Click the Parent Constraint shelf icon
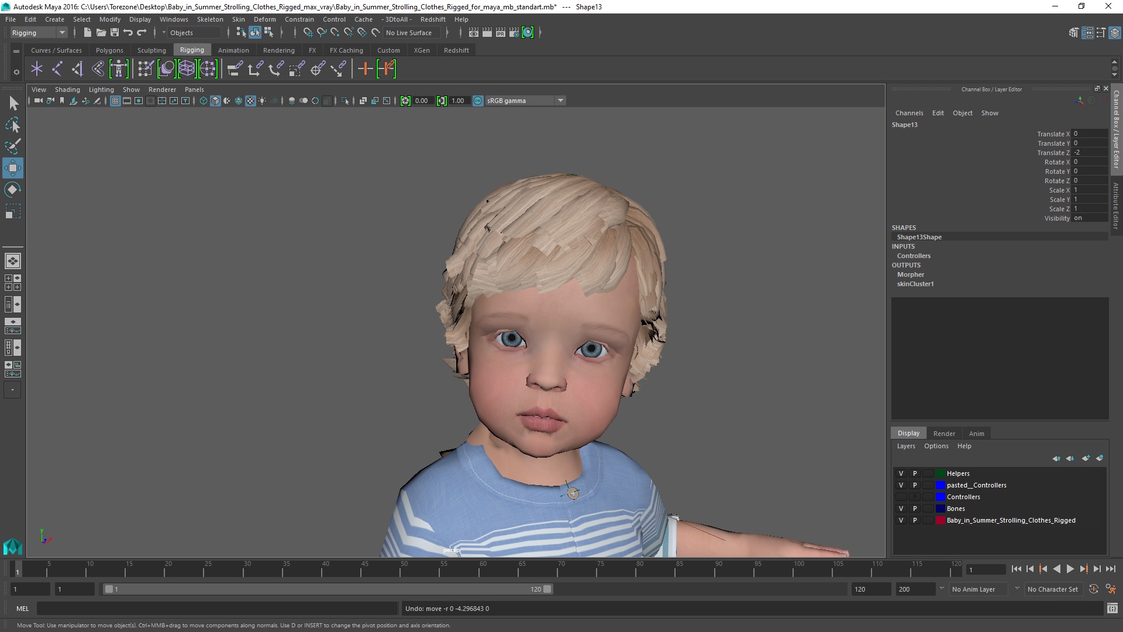 [235, 69]
